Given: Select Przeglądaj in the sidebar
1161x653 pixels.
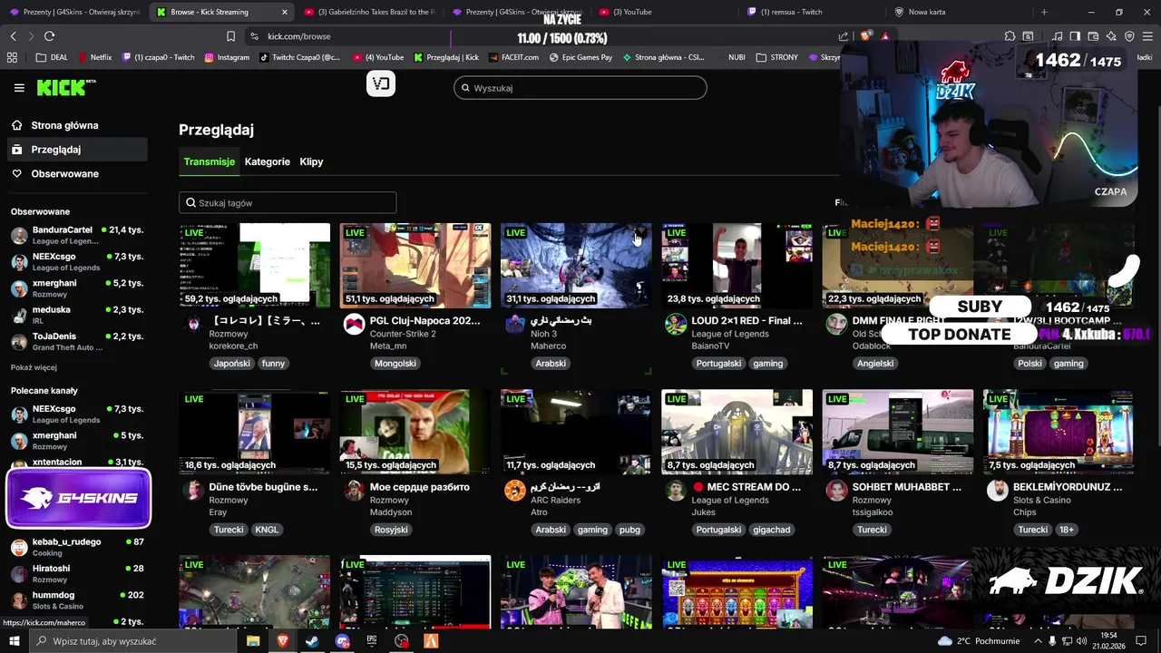Looking at the screenshot, I should [76, 149].
